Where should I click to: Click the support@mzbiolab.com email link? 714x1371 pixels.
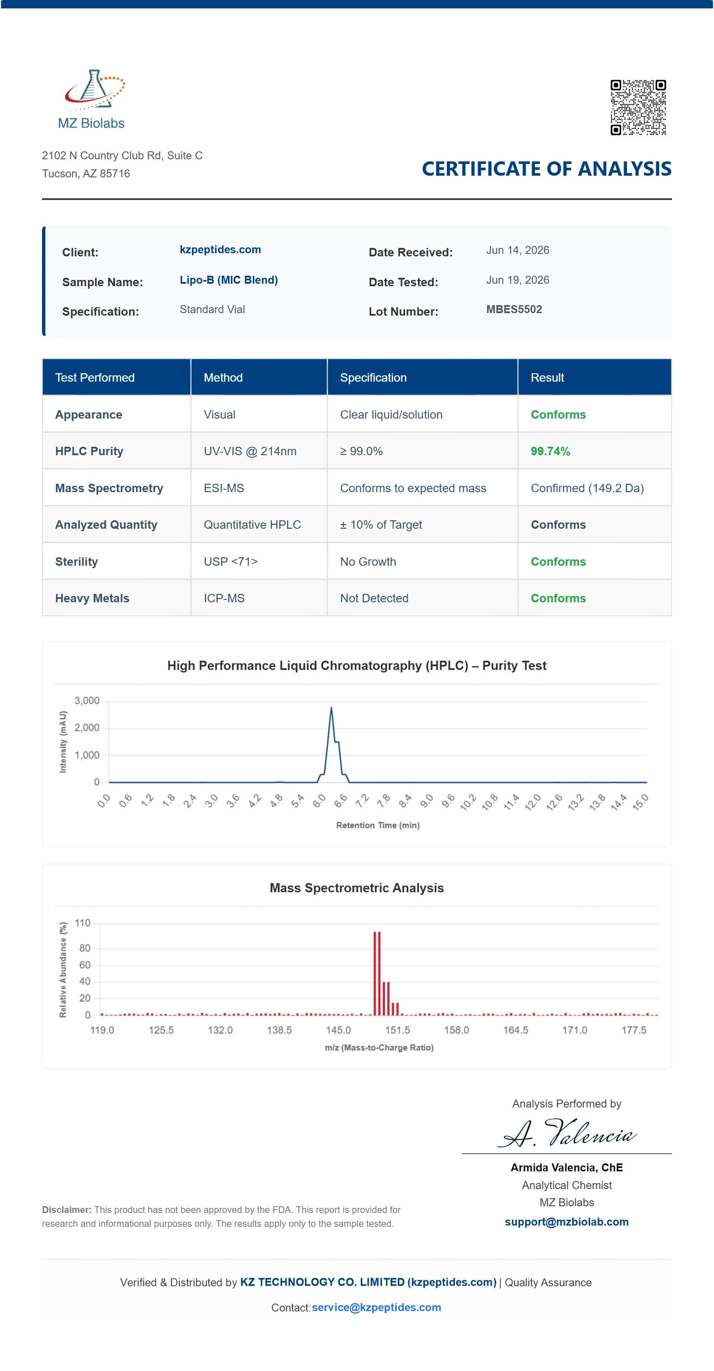(566, 1221)
